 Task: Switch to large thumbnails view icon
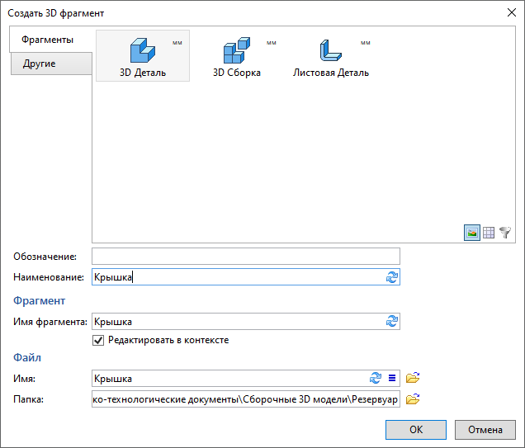click(471, 233)
